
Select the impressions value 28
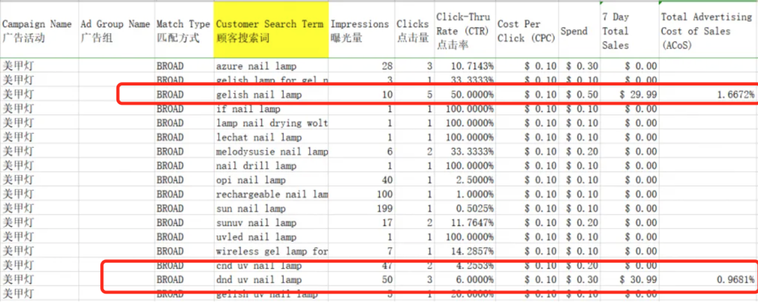361,66
